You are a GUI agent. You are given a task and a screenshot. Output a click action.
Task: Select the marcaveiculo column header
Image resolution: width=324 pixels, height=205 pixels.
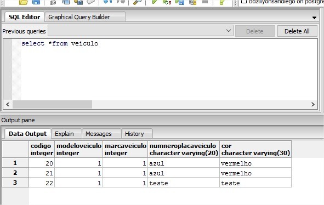point(125,149)
